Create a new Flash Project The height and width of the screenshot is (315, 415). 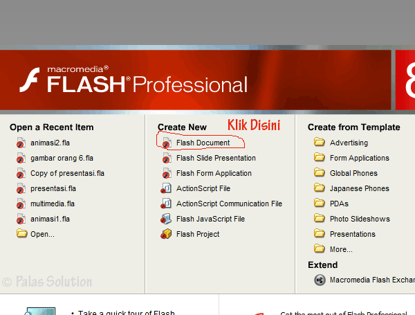click(x=198, y=235)
